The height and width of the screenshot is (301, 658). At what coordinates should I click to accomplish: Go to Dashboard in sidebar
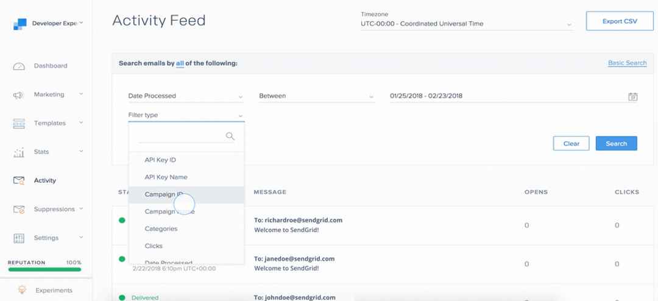[51, 66]
